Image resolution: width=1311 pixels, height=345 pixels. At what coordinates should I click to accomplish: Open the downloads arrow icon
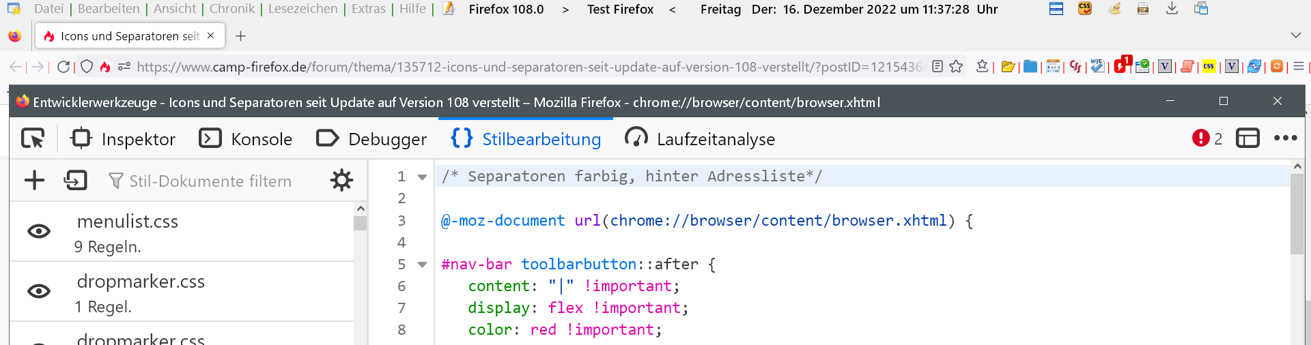[1172, 9]
